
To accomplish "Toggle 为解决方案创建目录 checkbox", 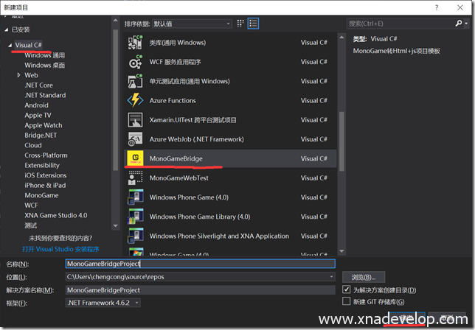I will point(347,290).
